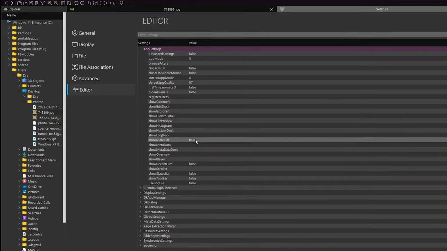Viewport: 447px width, 251px height.
Task: Open the resize image tool
Action: click(95, 3)
